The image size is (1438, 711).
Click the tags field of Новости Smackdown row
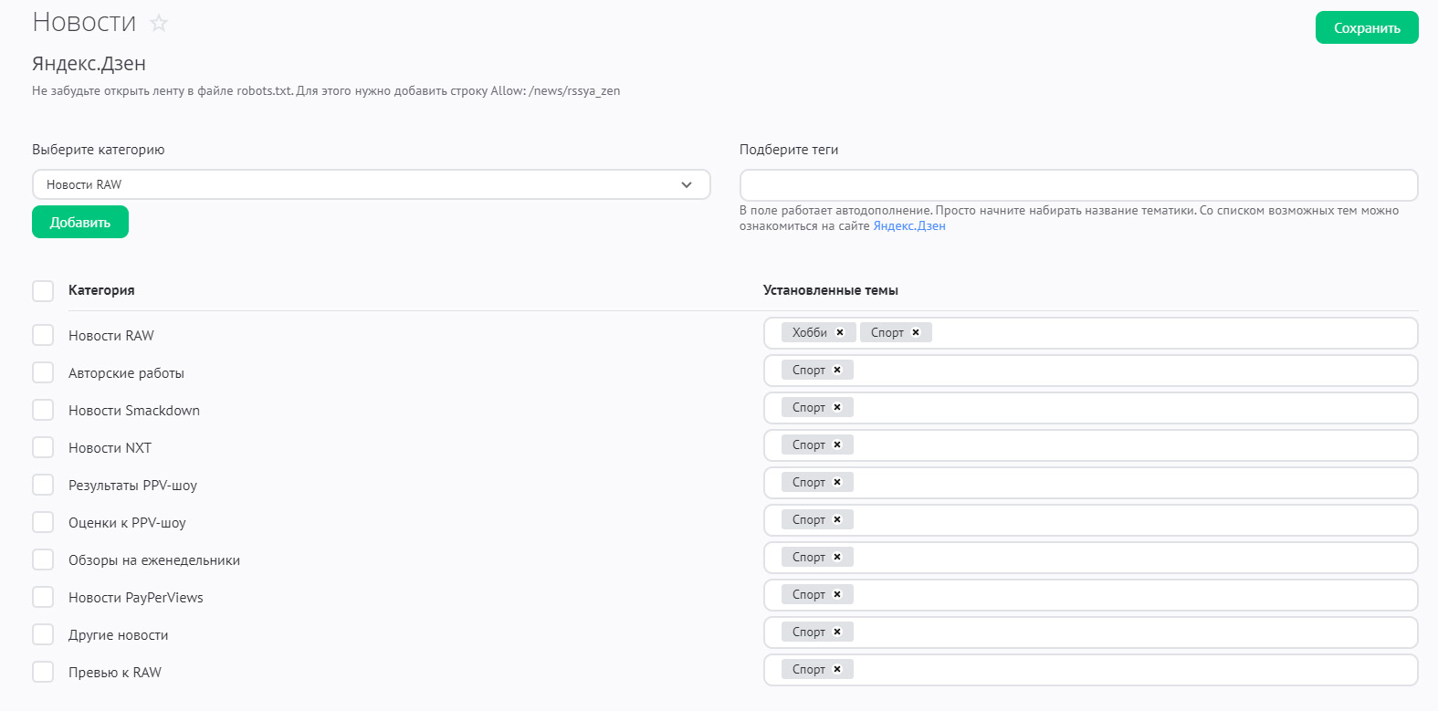click(1090, 408)
